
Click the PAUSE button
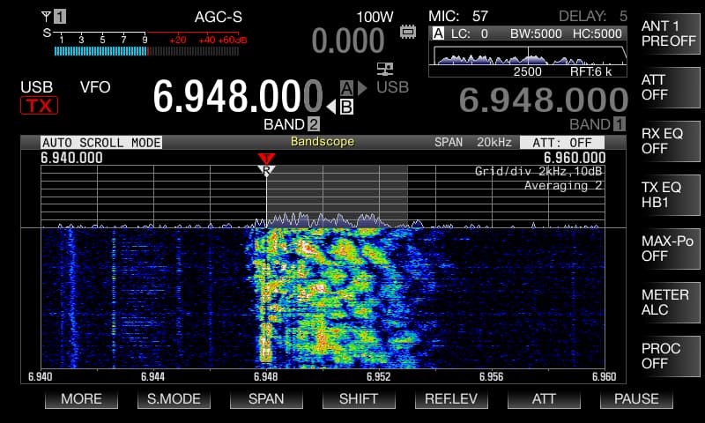click(636, 398)
